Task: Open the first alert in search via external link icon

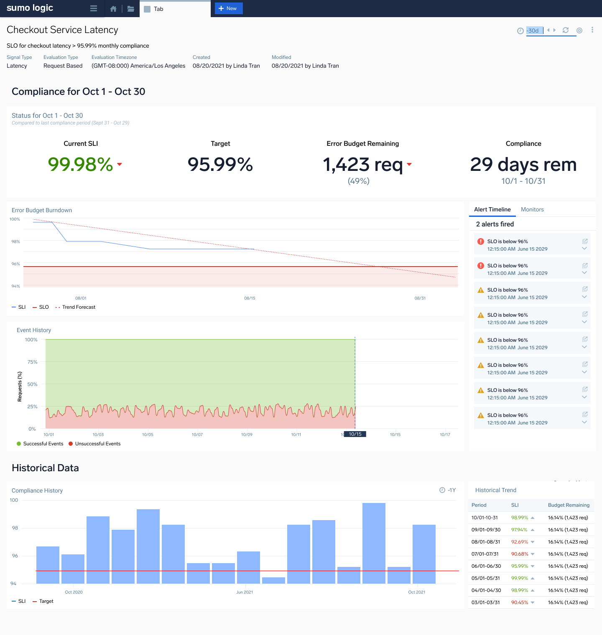Action: pyautogui.click(x=584, y=241)
